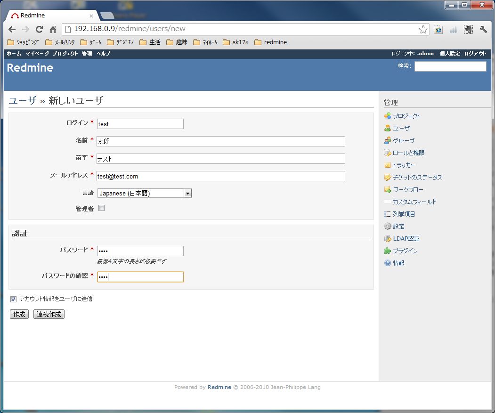Close the Redmine browser tab

point(91,16)
